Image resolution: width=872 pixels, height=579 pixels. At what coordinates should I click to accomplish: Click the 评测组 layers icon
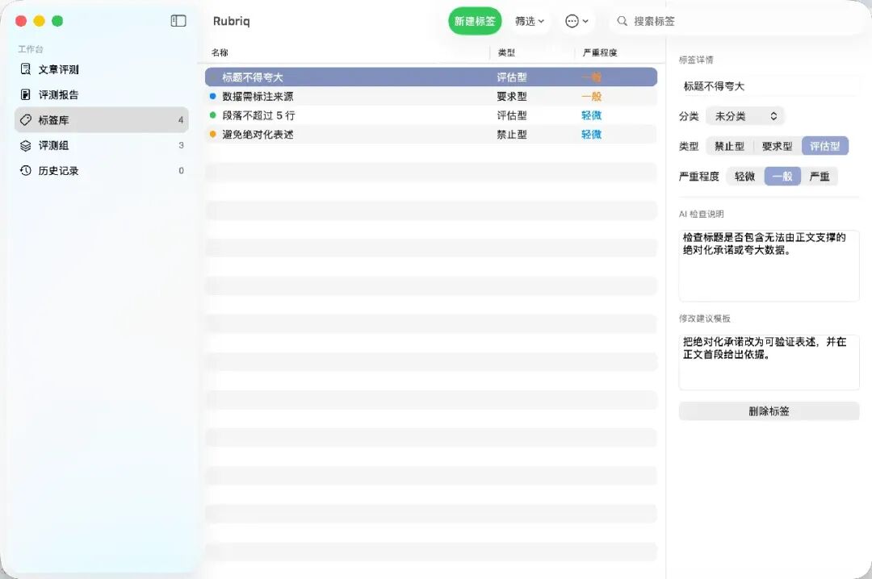point(25,146)
